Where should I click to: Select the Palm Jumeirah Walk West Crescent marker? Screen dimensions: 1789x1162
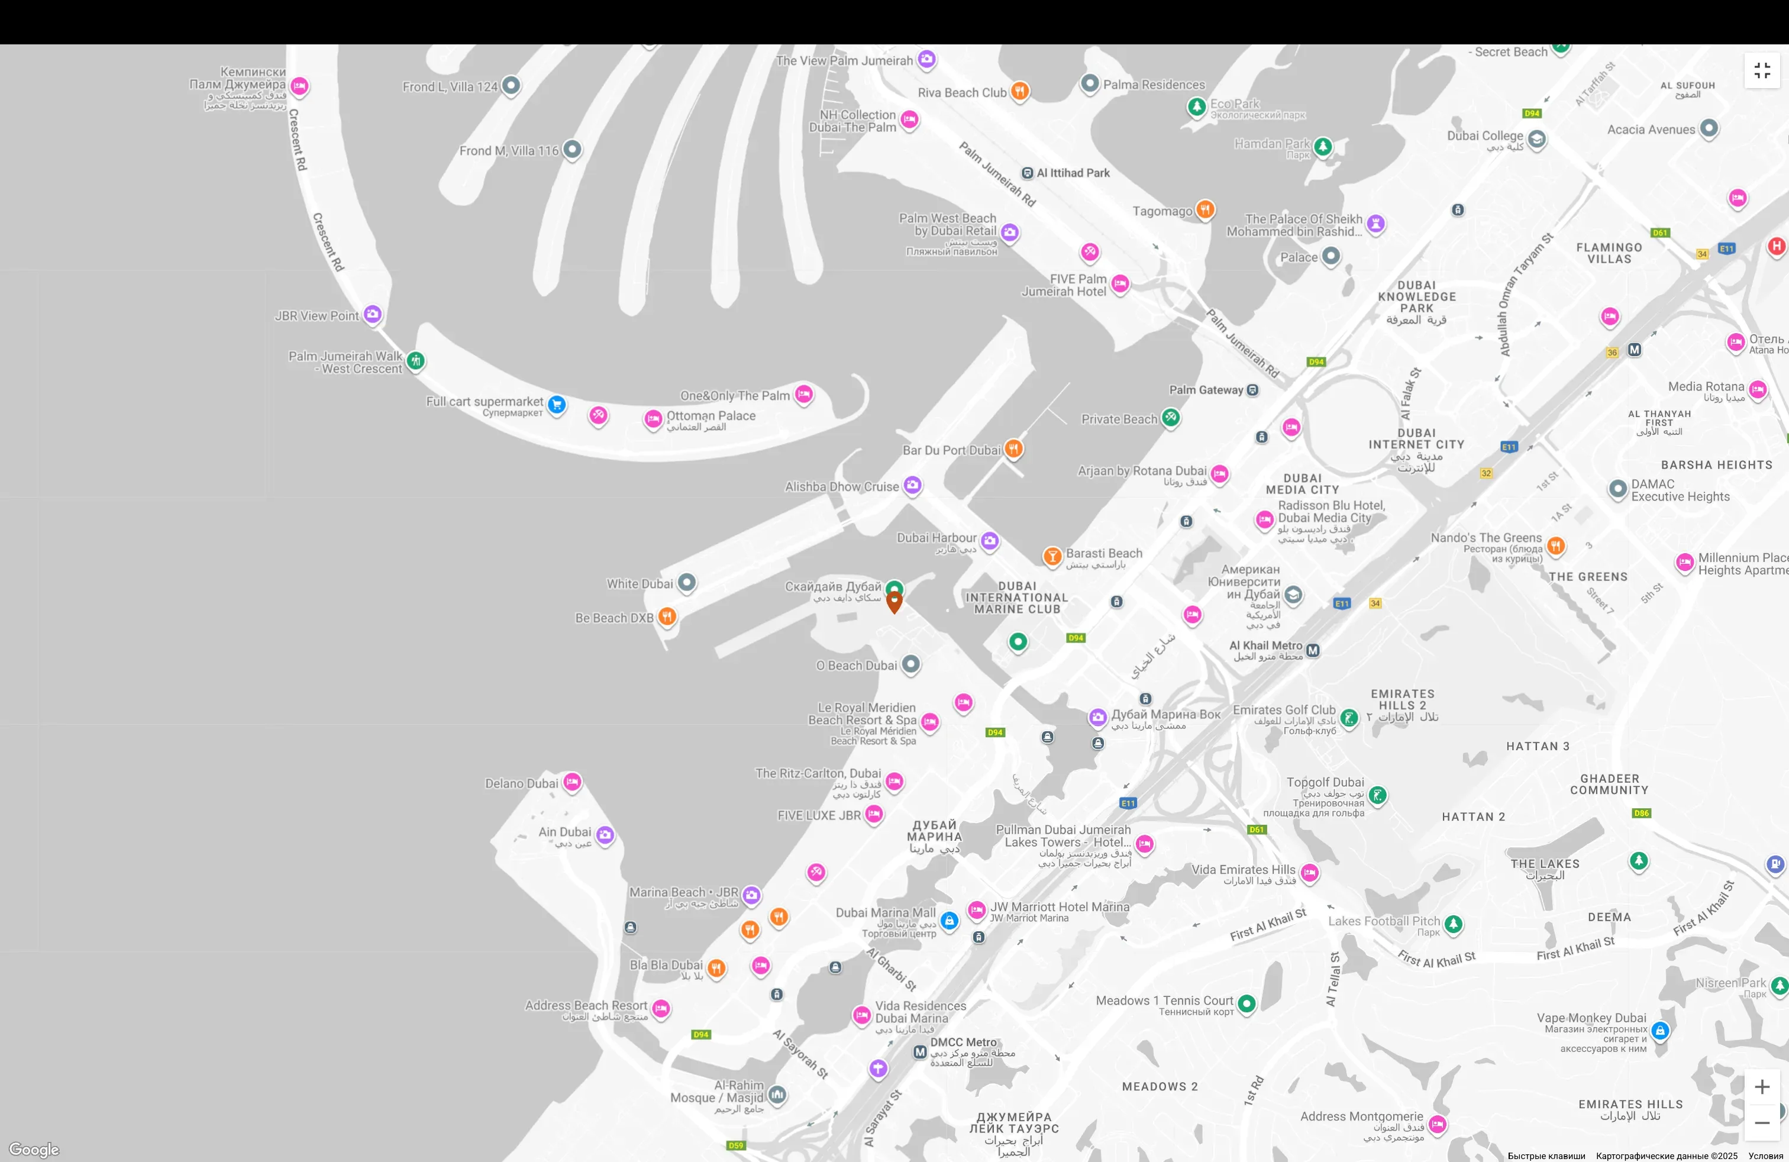416,361
